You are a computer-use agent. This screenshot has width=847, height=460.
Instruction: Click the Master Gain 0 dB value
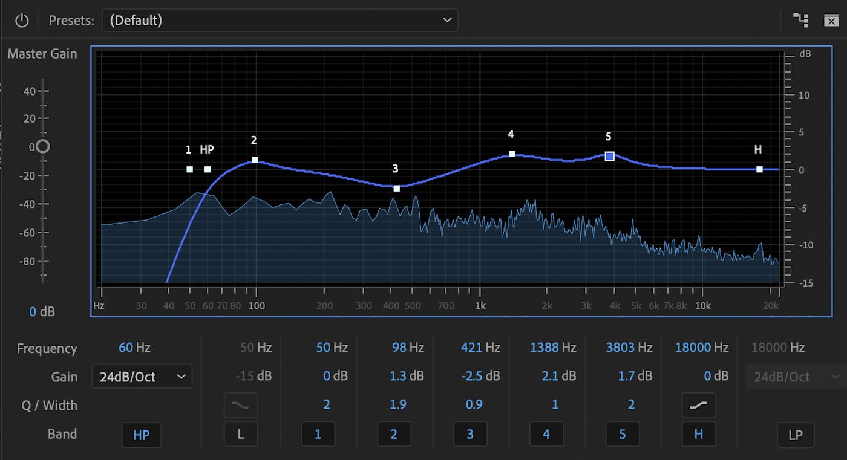tap(42, 312)
